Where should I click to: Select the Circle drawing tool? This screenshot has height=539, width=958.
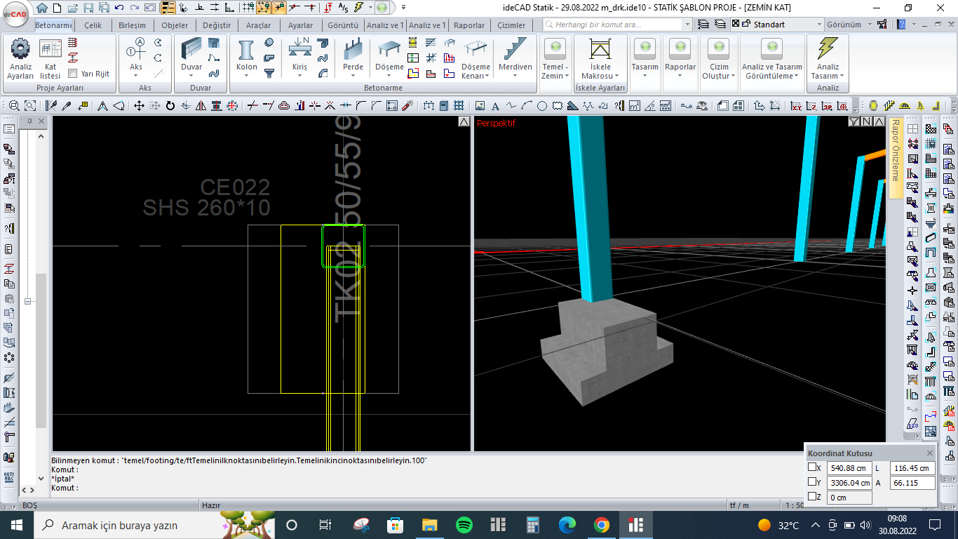(541, 106)
